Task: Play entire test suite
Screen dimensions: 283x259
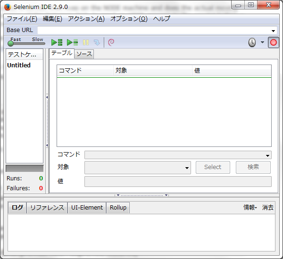Action: click(57, 42)
